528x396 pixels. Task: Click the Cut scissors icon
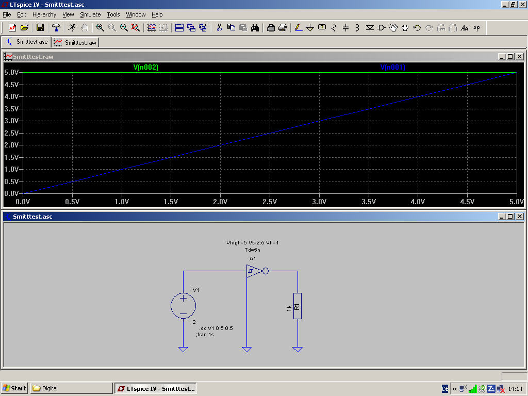coord(219,28)
